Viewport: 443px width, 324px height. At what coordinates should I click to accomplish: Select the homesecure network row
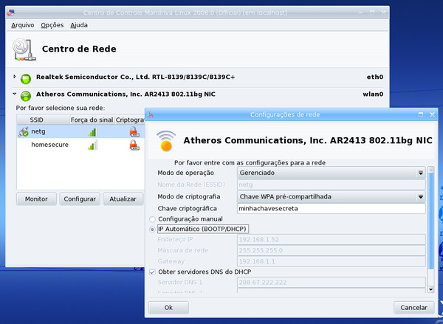click(x=80, y=145)
